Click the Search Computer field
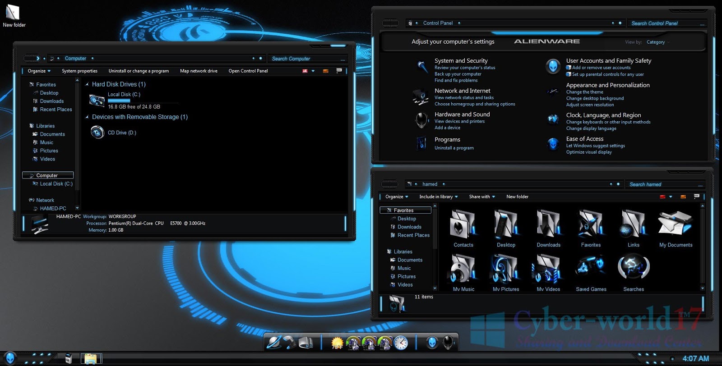 point(307,59)
